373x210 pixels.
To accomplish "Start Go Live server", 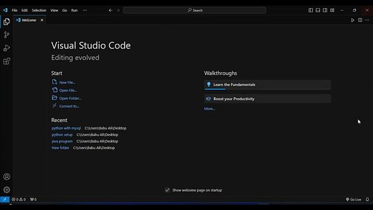I will 354,199.
